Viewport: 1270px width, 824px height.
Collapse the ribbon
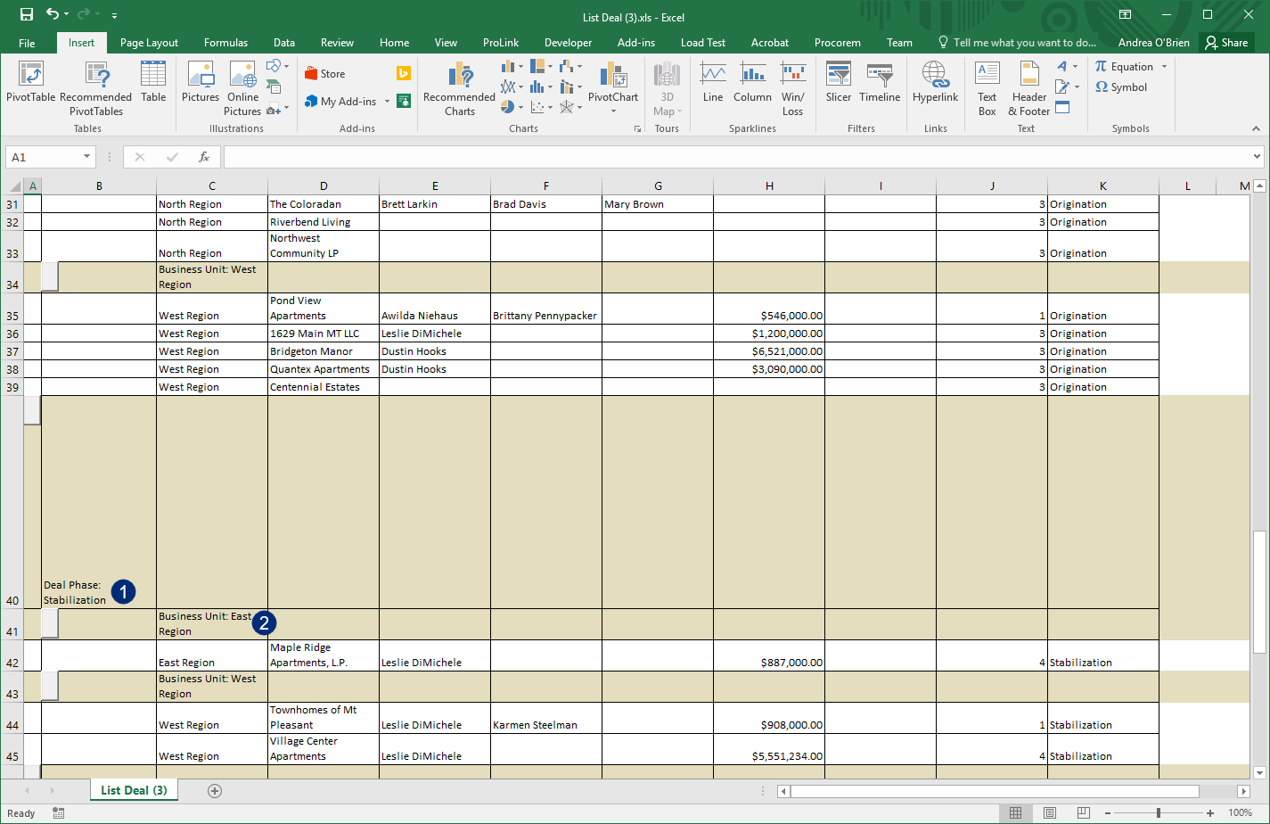[1256, 129]
